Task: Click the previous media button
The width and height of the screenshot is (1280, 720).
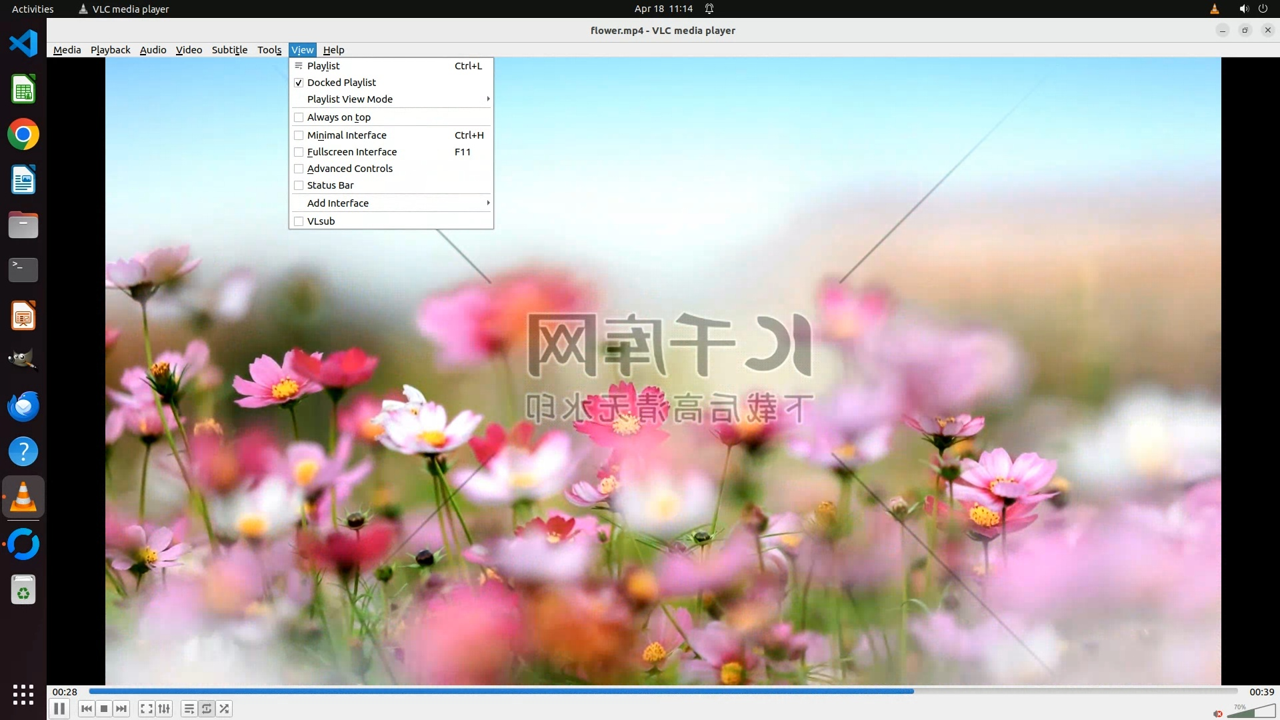Action: [87, 709]
